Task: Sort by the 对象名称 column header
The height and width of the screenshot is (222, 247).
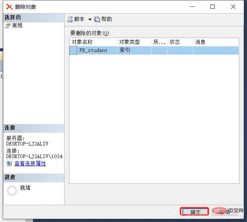Action: (93, 42)
